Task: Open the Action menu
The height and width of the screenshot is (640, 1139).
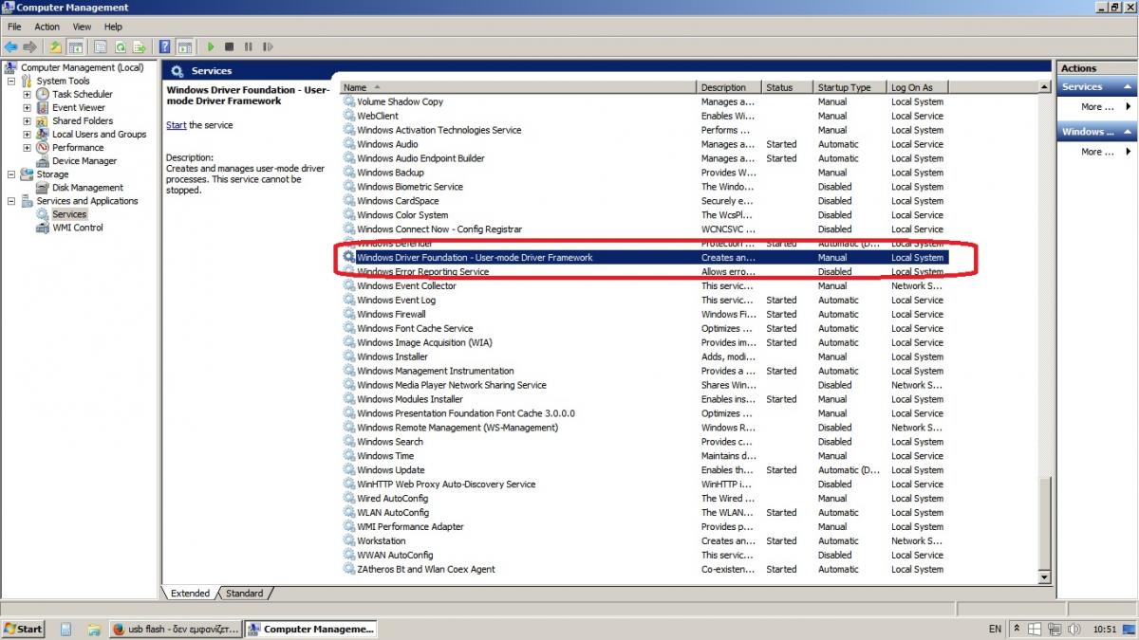Action: (x=47, y=27)
